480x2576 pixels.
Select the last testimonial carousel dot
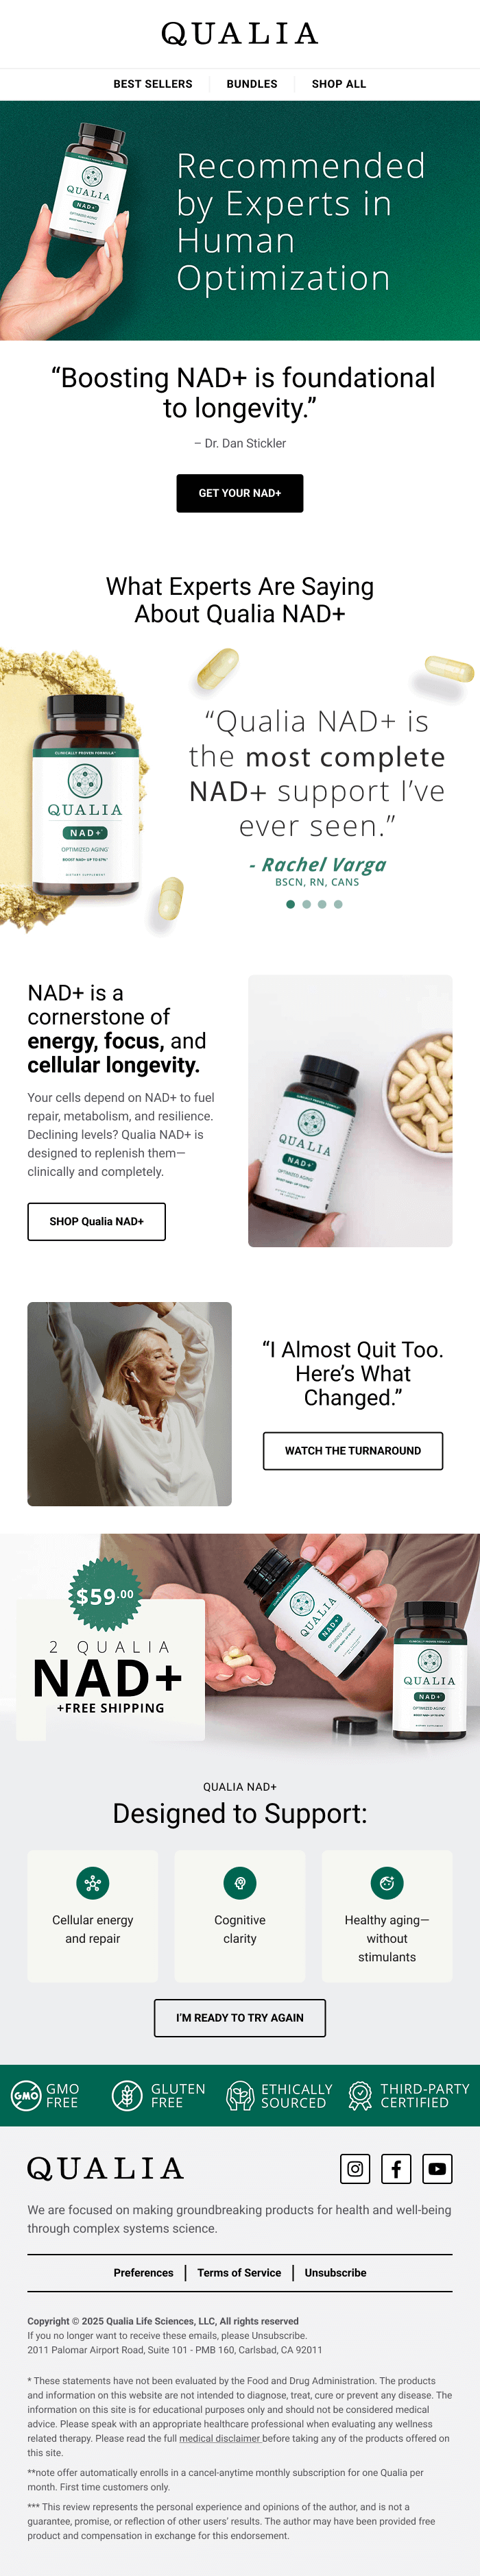(338, 904)
